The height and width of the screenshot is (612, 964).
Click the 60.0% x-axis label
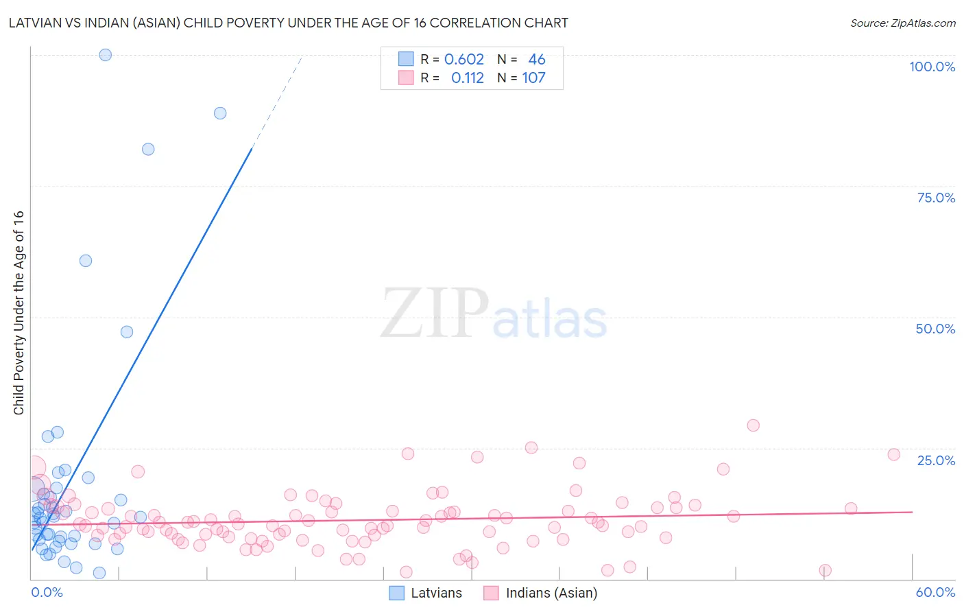coord(935,592)
